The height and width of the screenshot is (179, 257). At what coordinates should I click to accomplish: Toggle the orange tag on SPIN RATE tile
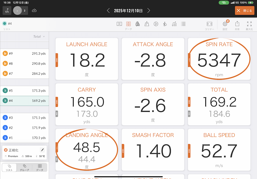click(x=189, y=59)
